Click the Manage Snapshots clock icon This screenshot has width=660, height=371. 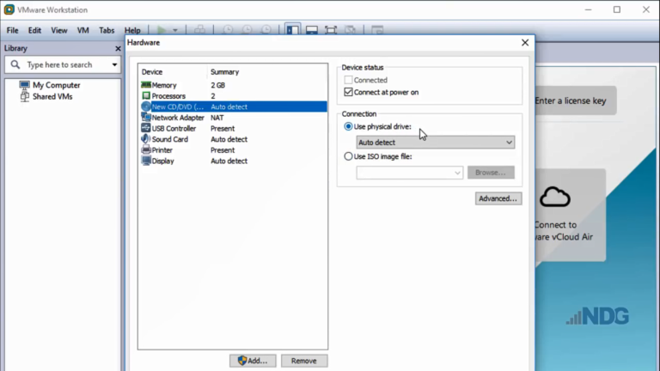coord(266,30)
